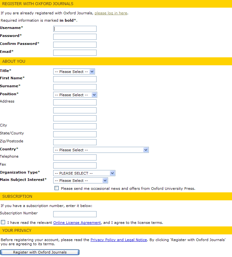The height and width of the screenshot is (257, 232).
Task: Click the second Address line field
Action: coord(75,110)
